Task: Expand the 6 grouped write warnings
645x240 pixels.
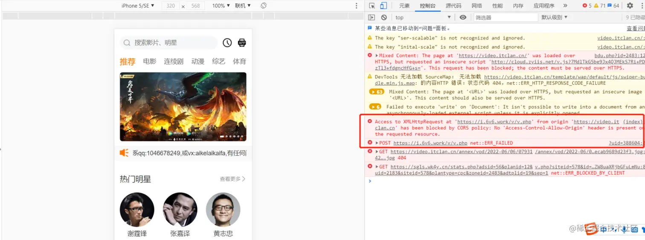Action: click(375, 107)
